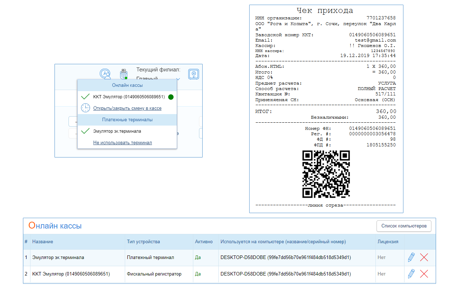Expand the current branch dropdown
The image size is (459, 287).
[178, 79]
